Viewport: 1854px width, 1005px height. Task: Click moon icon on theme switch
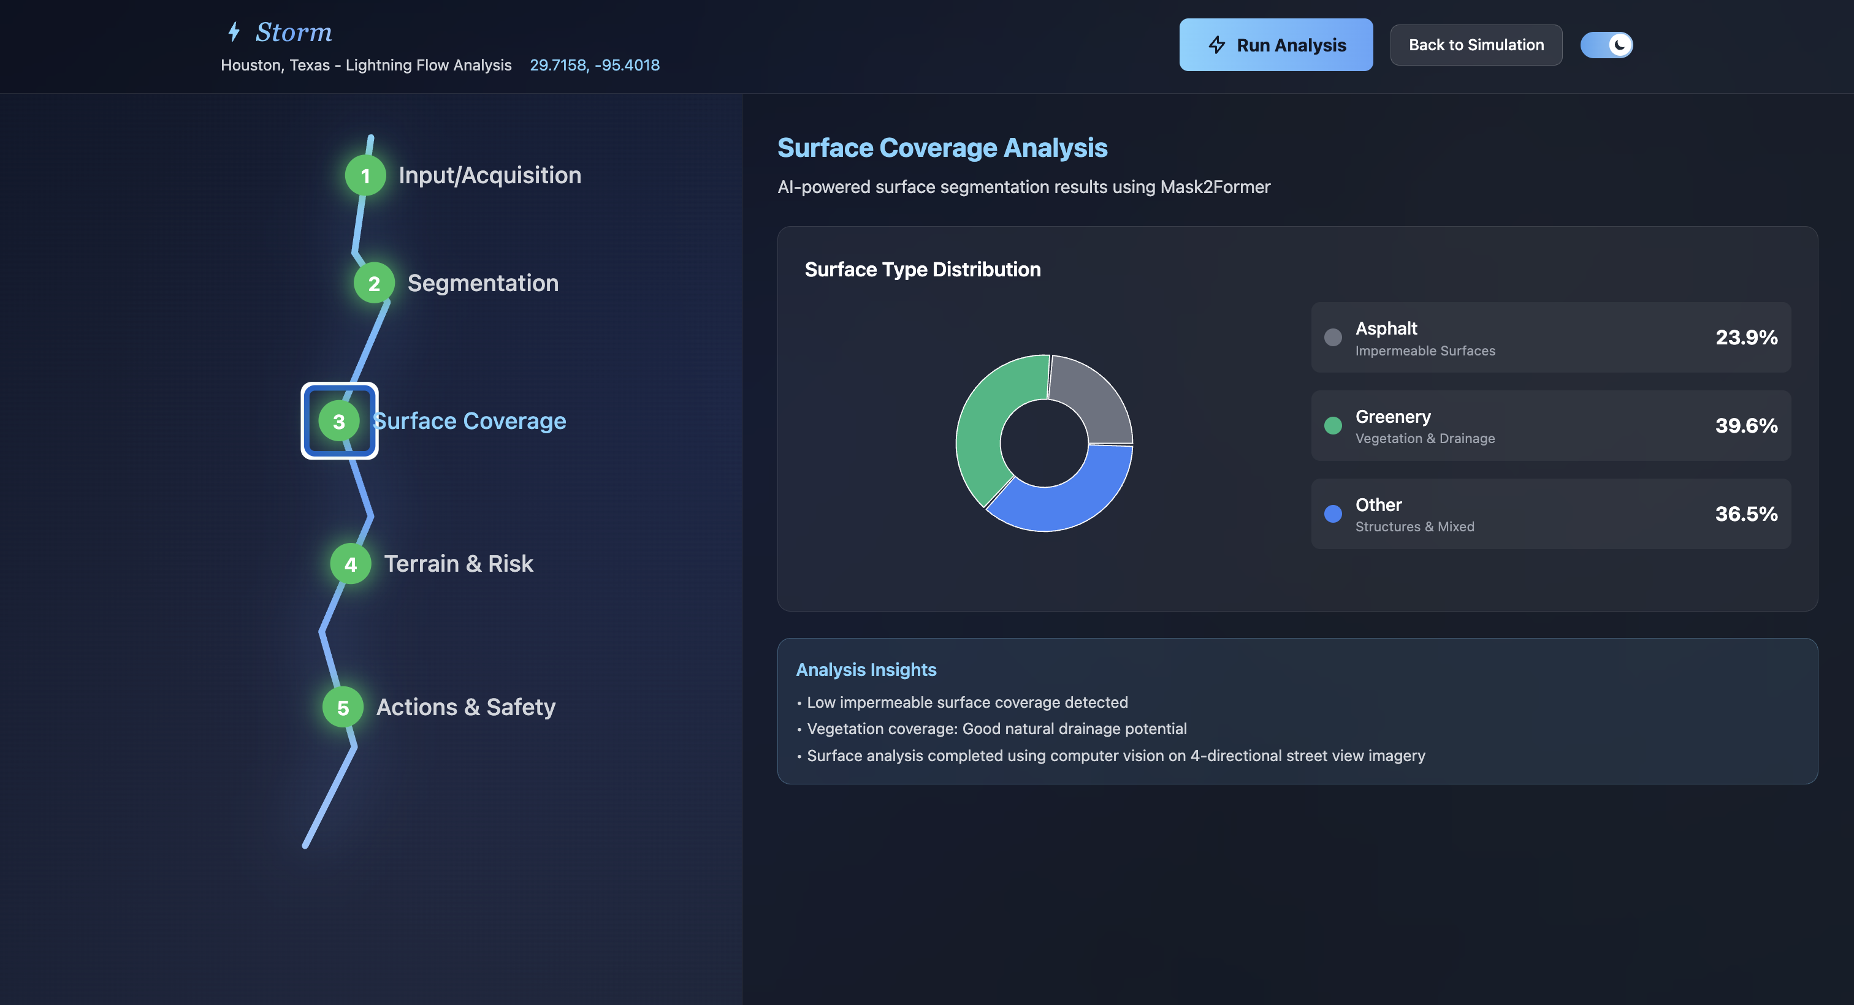[1619, 45]
